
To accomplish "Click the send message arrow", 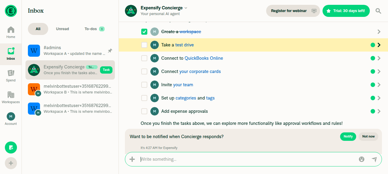I will 374,159.
